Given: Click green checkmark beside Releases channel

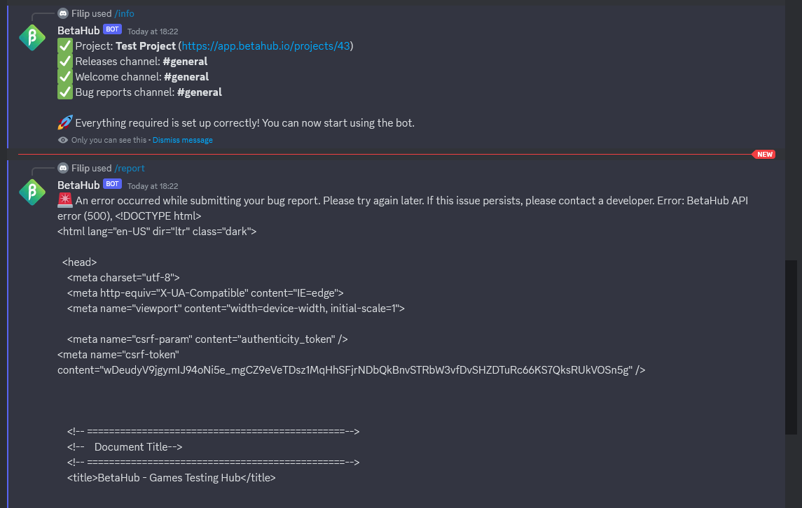Looking at the screenshot, I should (x=65, y=62).
